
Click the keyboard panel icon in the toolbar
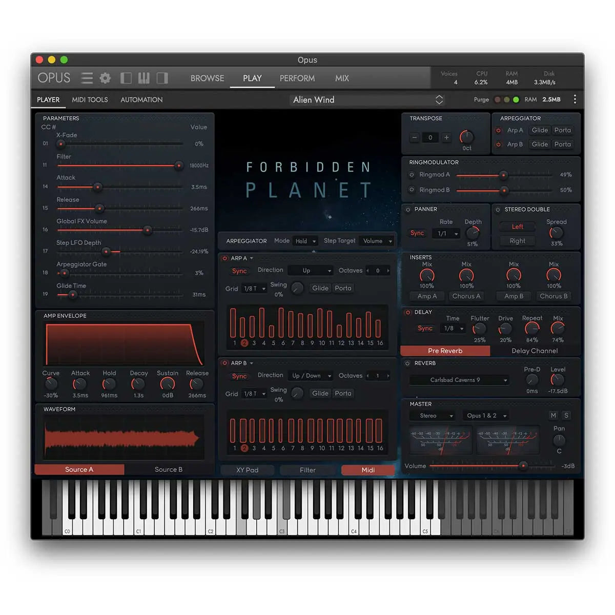point(143,78)
